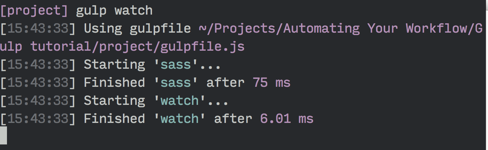This screenshot has height=150, width=488.
Task: Click the [project] prompt label
Action: (x=34, y=10)
